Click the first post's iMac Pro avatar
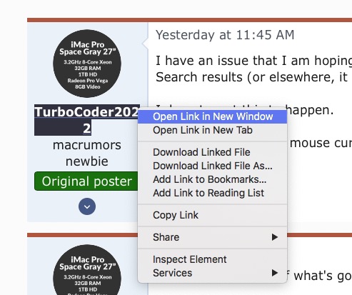The height and width of the screenshot is (295, 352). 87,64
